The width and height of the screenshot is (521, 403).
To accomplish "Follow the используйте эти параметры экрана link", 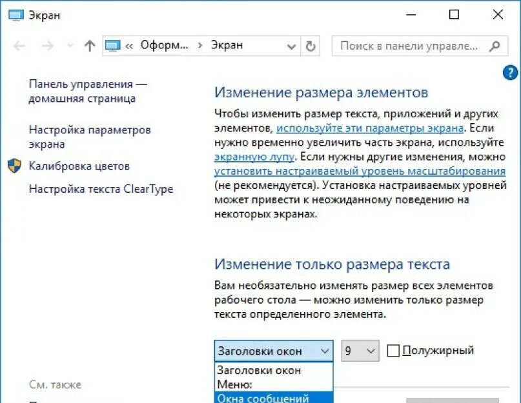I will pos(370,128).
